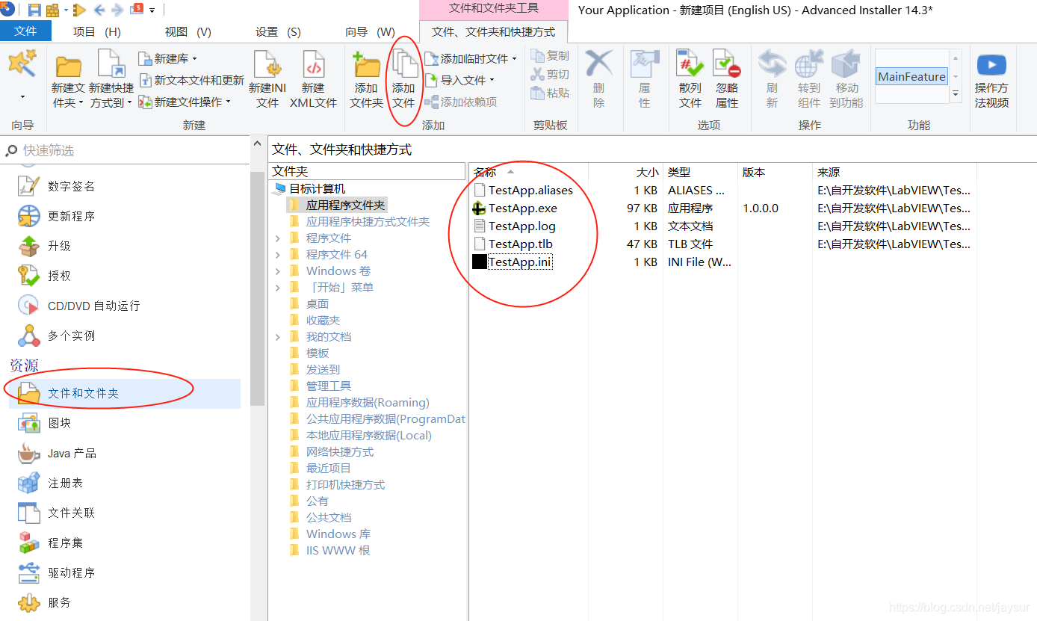
Task: Click the Add Folder (添加文件夹) ribbon button
Action: [367, 79]
